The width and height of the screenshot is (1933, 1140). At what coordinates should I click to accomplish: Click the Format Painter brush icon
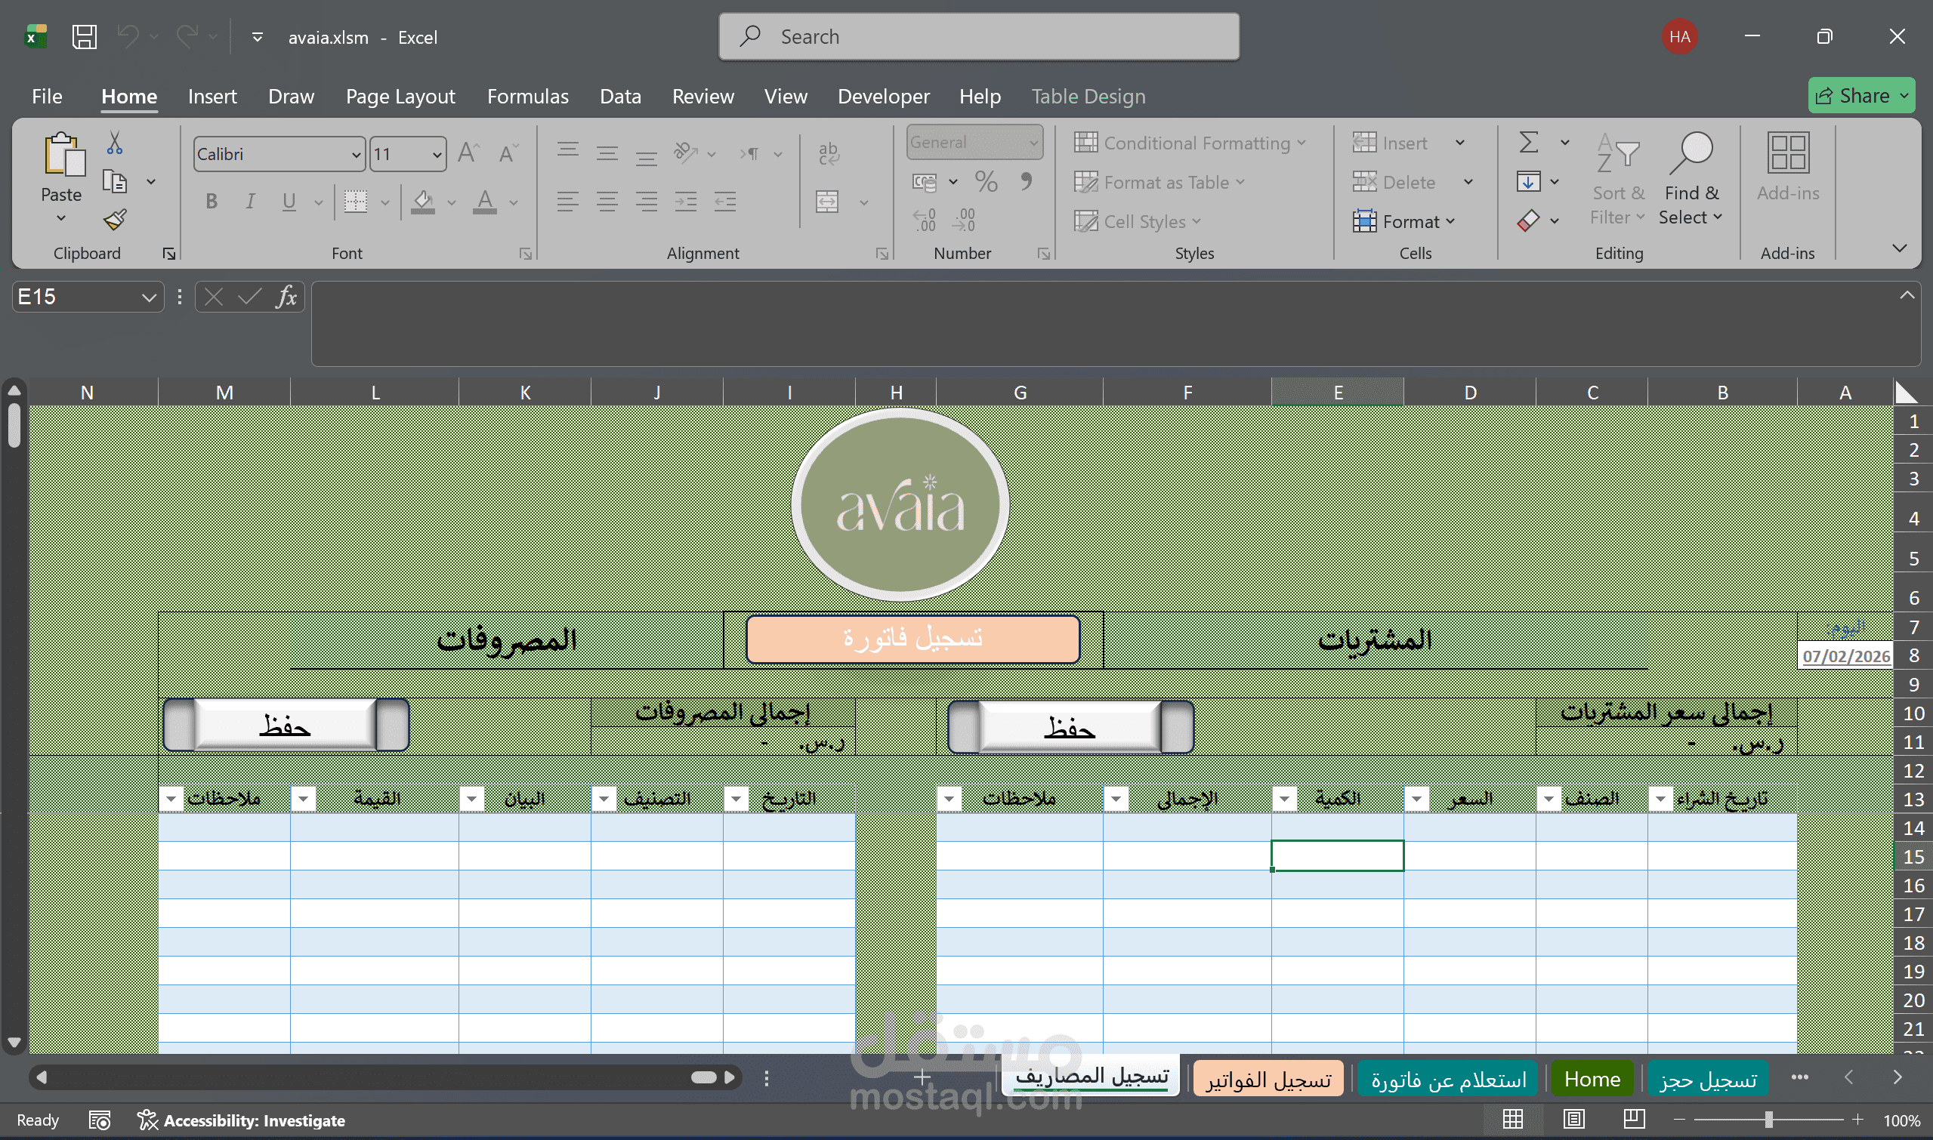pos(116,220)
